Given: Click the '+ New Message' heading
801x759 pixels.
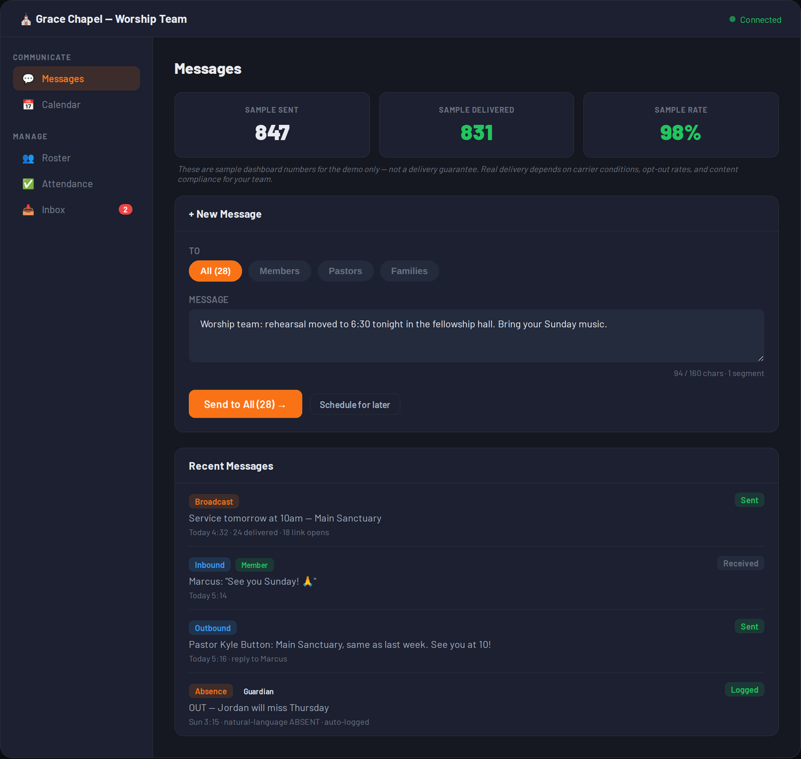Looking at the screenshot, I should pos(225,214).
